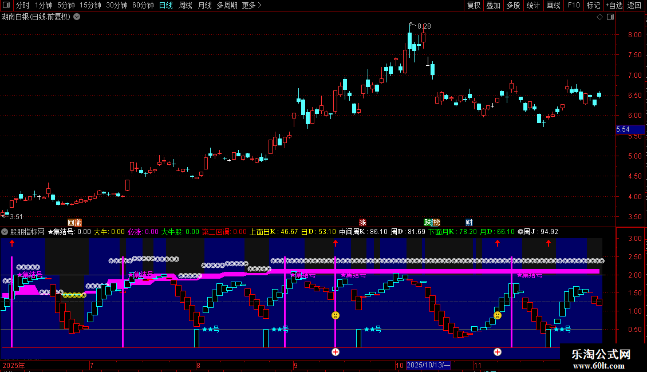Activate the 画线 drawing tool
647x372 pixels.
click(x=553, y=5)
